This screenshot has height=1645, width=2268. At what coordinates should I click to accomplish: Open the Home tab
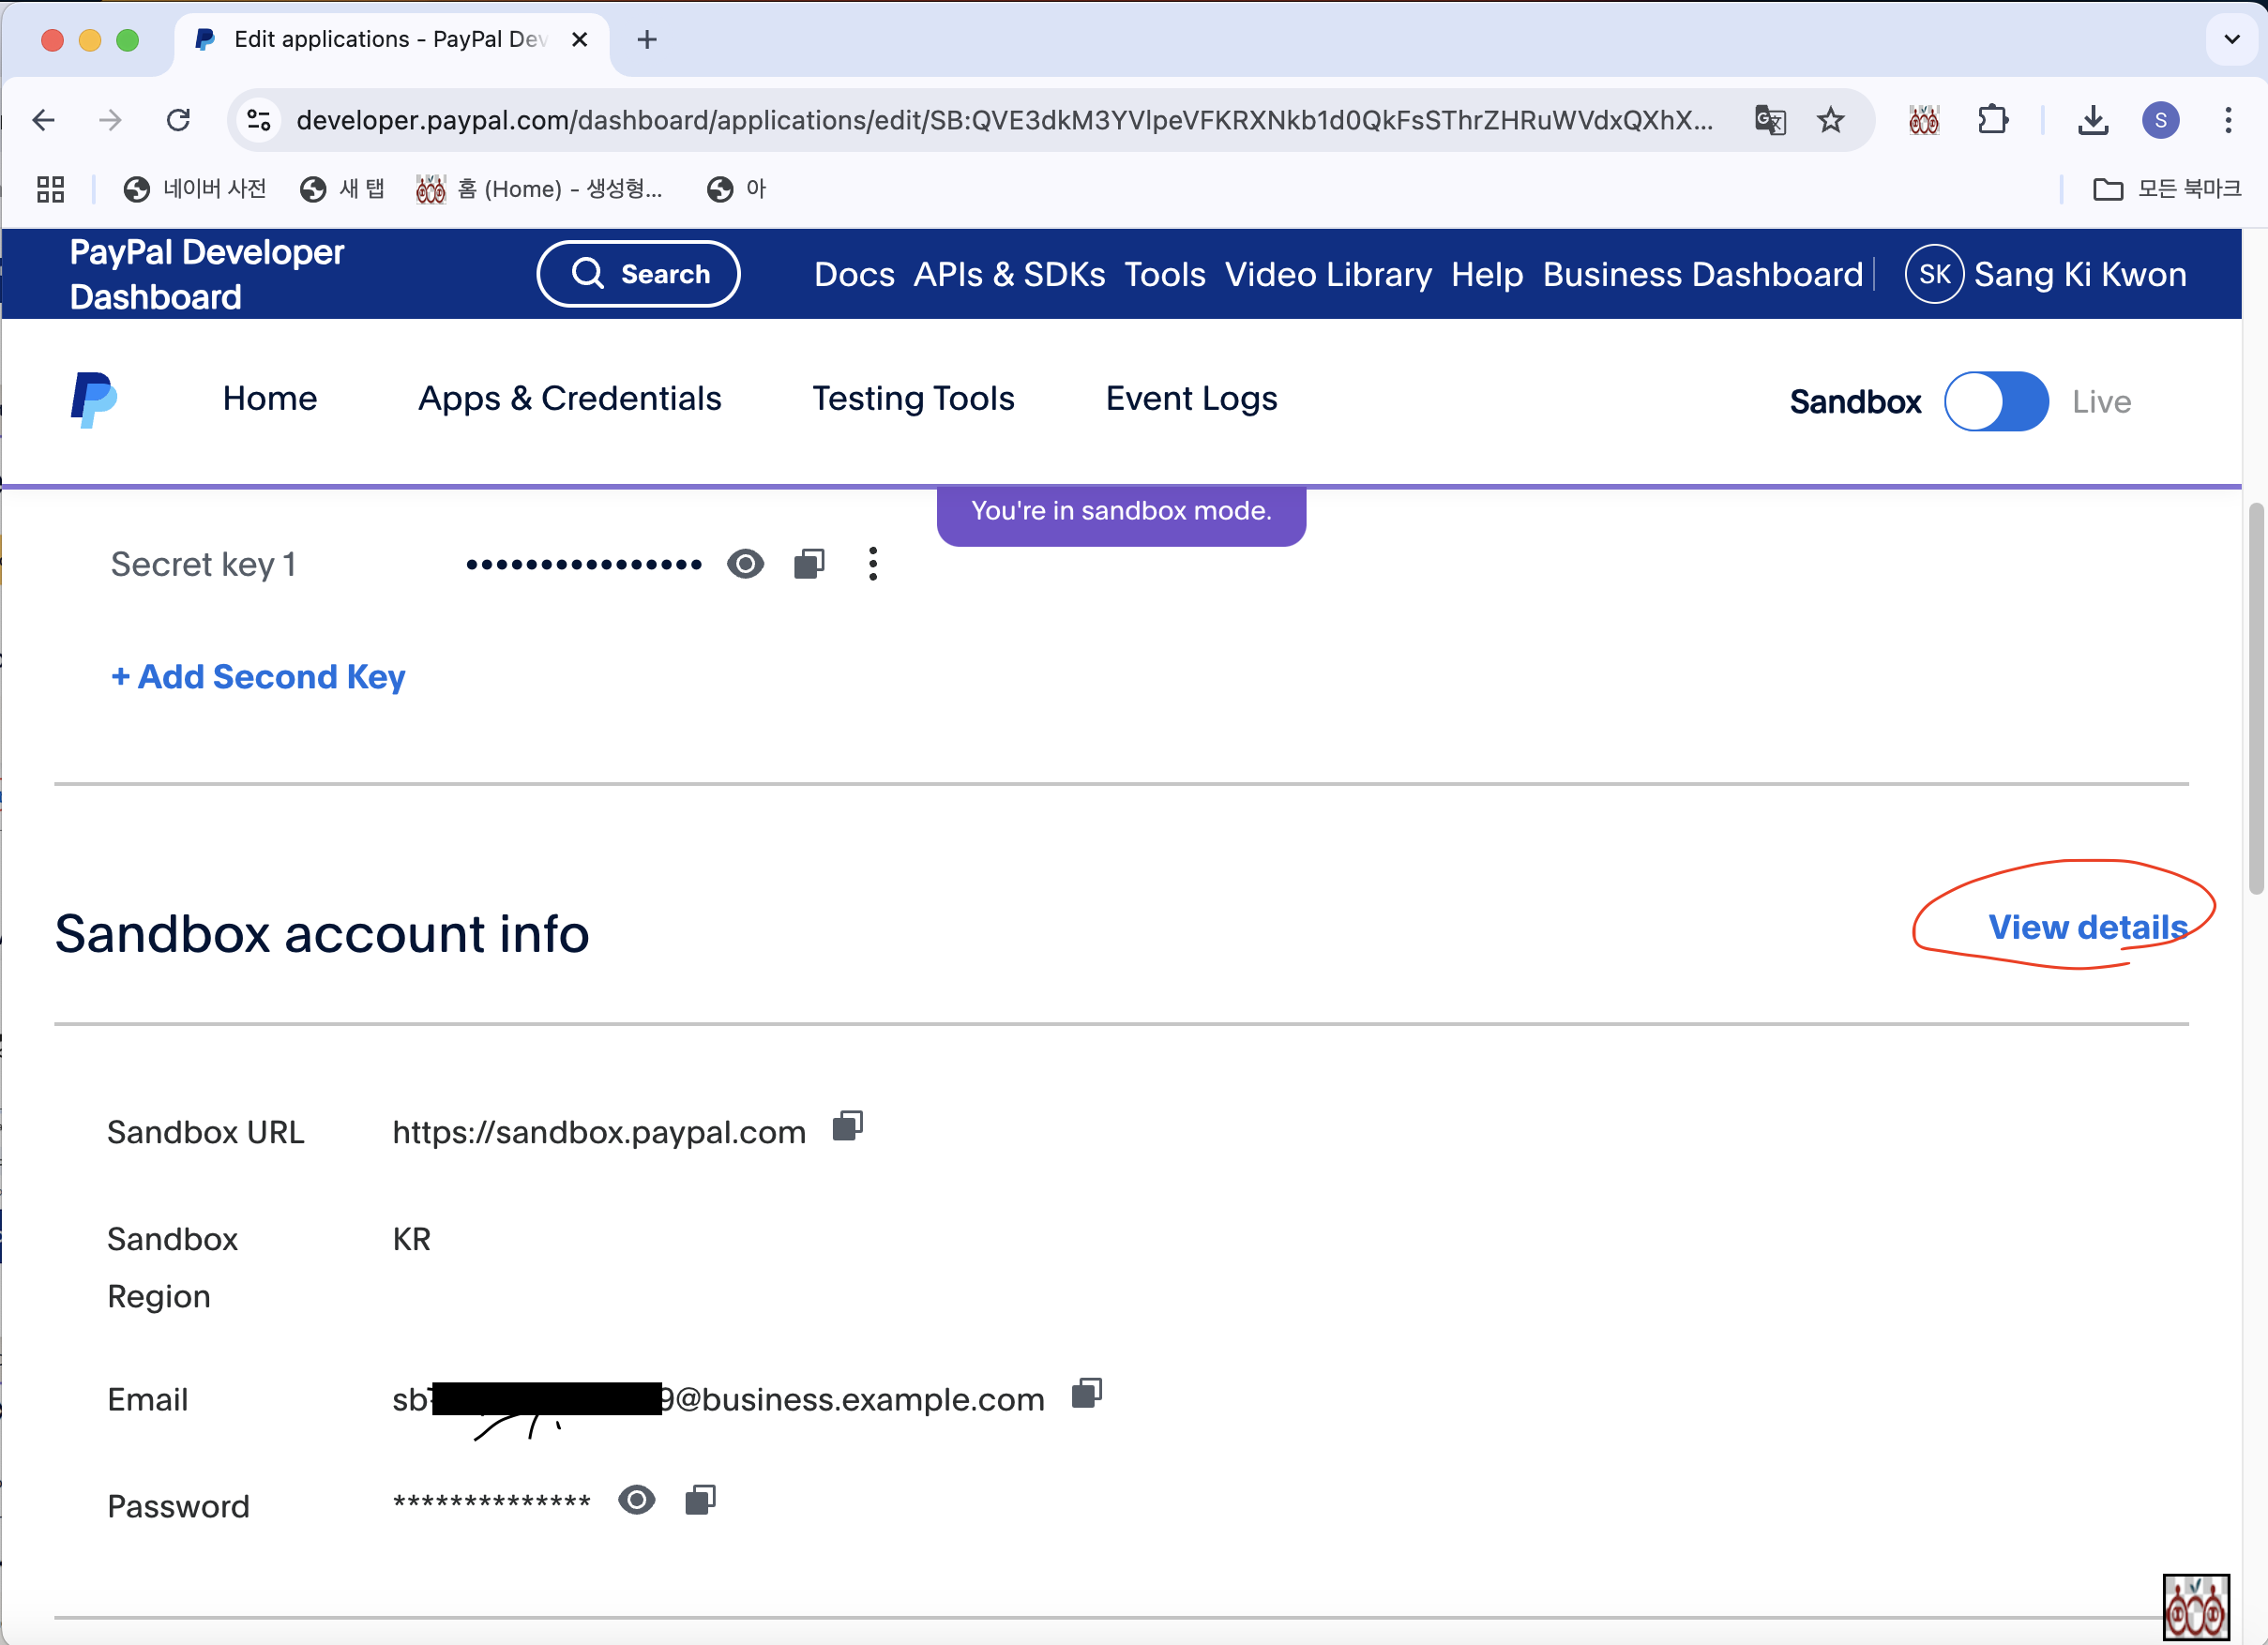(x=270, y=398)
